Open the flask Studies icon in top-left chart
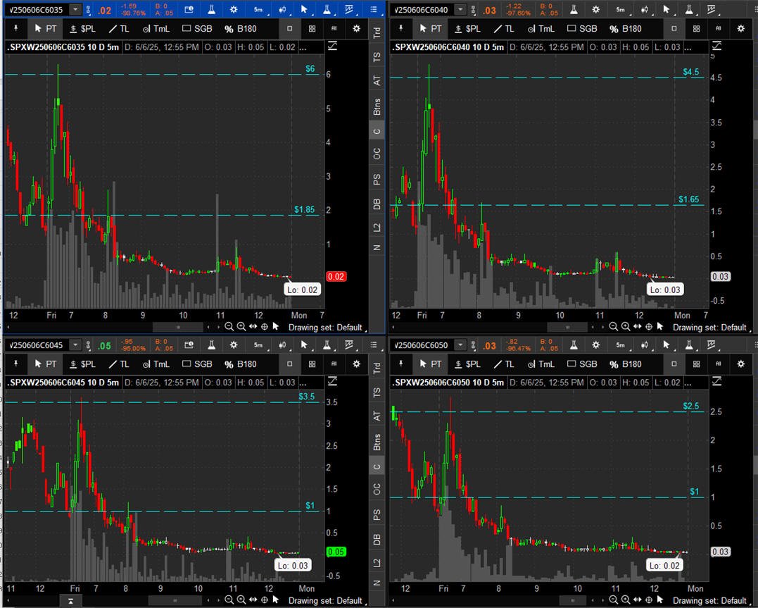Screen dimensions: 758x608 [211, 9]
